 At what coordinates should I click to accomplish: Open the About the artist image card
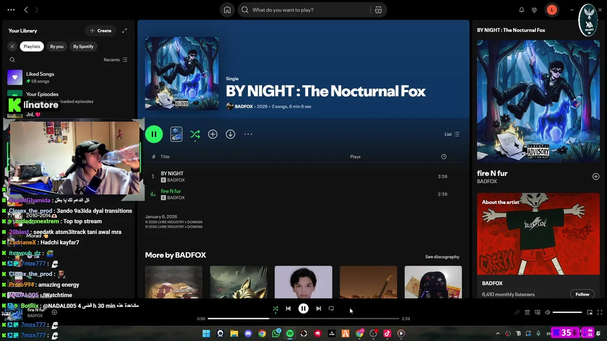pos(538,233)
